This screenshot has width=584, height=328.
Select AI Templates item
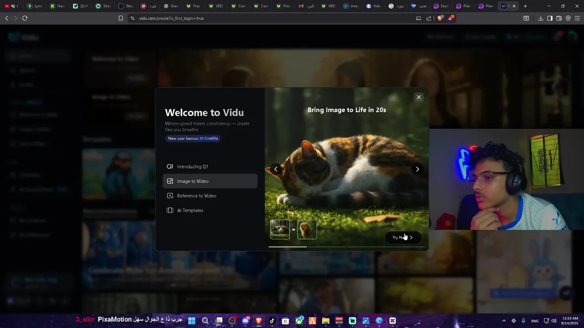pyautogui.click(x=210, y=210)
